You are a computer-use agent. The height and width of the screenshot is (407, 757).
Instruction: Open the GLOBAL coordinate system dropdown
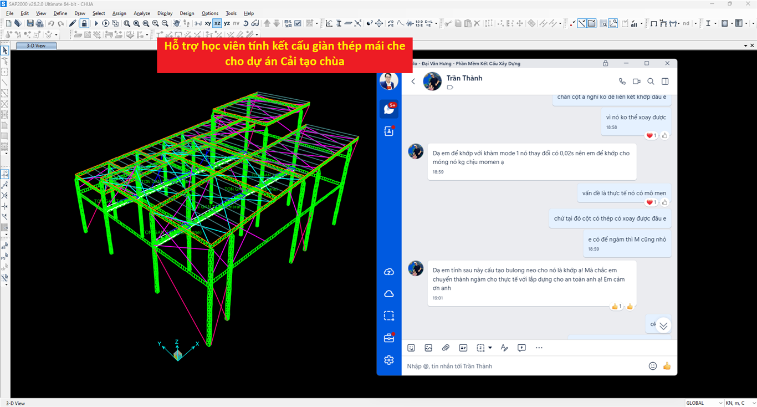(704, 403)
